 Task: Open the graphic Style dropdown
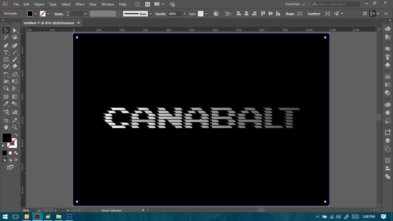[206, 14]
